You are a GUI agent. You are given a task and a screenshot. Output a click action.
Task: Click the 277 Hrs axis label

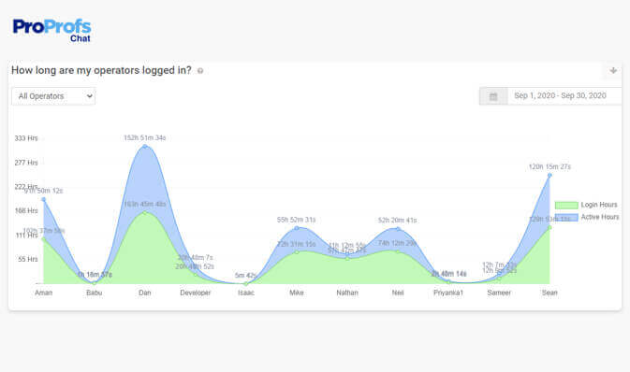coord(26,163)
